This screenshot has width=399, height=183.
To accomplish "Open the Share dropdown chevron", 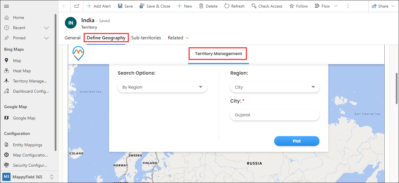I will (393, 6).
